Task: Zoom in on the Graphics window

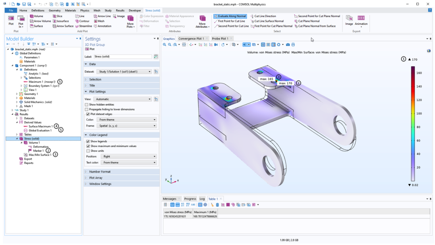Action: pyautogui.click(x=164, y=45)
